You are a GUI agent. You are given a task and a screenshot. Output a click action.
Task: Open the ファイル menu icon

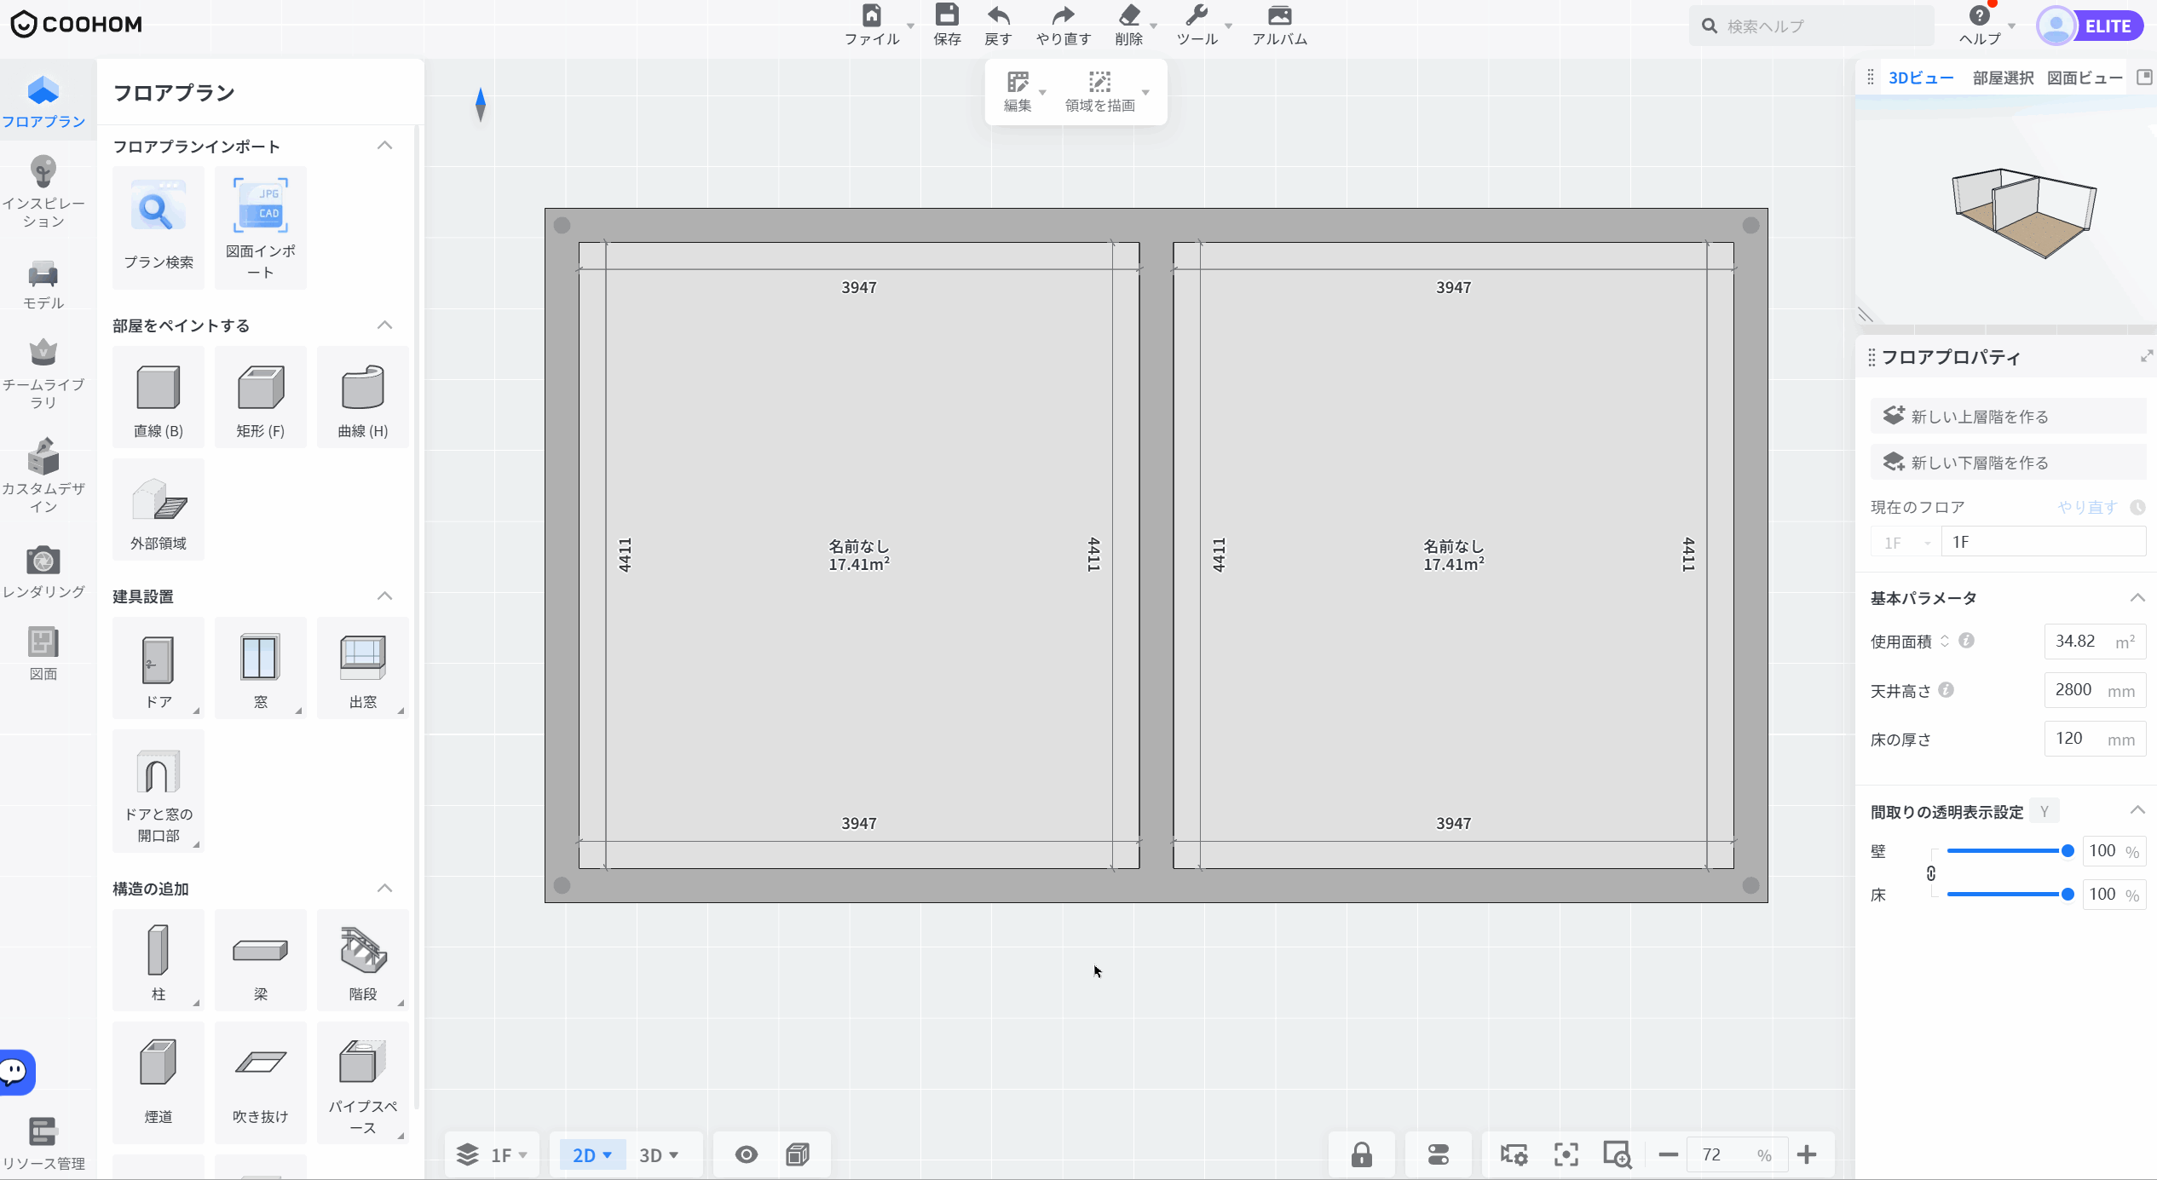[x=872, y=15]
